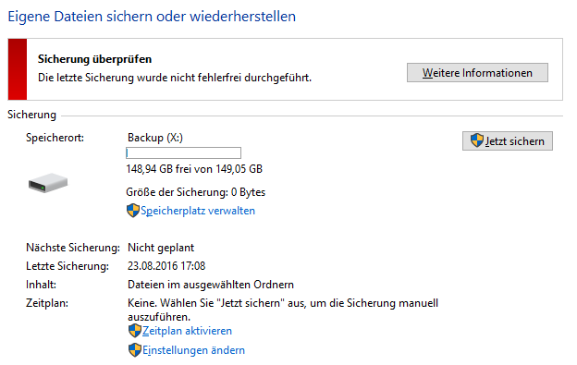Select 'Dateien im ausgewählten Ordnern' text
Screen dimensions: 577x365
point(211,285)
